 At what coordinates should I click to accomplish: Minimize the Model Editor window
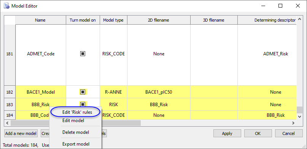pos(263,6)
